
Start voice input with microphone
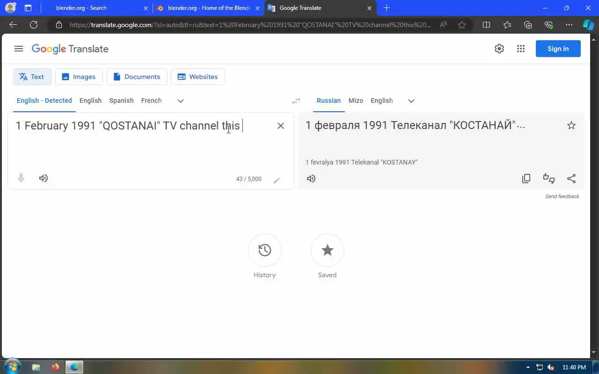[x=21, y=178]
